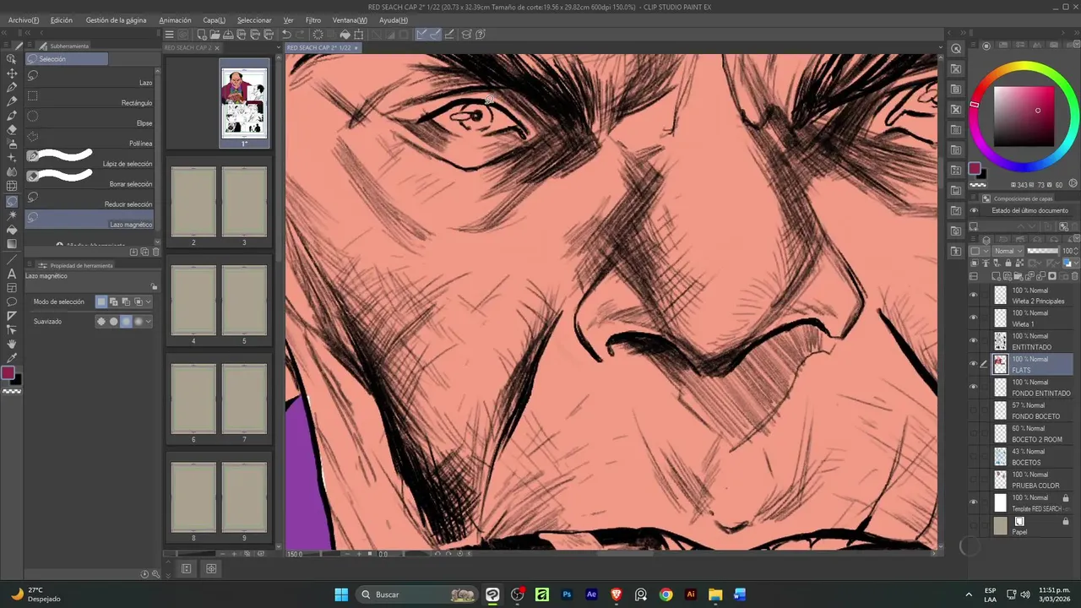Select the Fill bucket tool
This screenshot has height=608, width=1081.
tap(12, 230)
